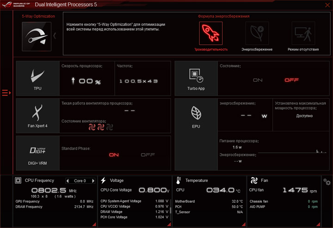Image resolution: width=333 pixels, height=228 pixels.
Task: Open the EPU panel
Action: (196, 134)
